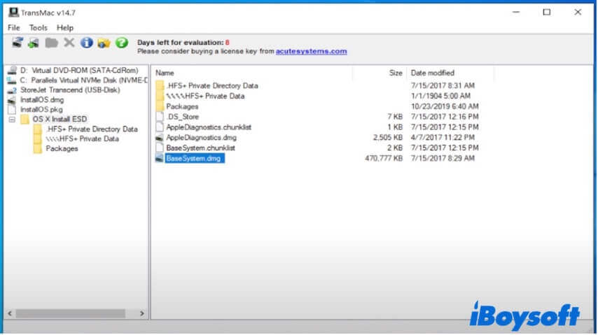Sort by the Date modified column header
Screen dimensions: 598x335
point(432,73)
